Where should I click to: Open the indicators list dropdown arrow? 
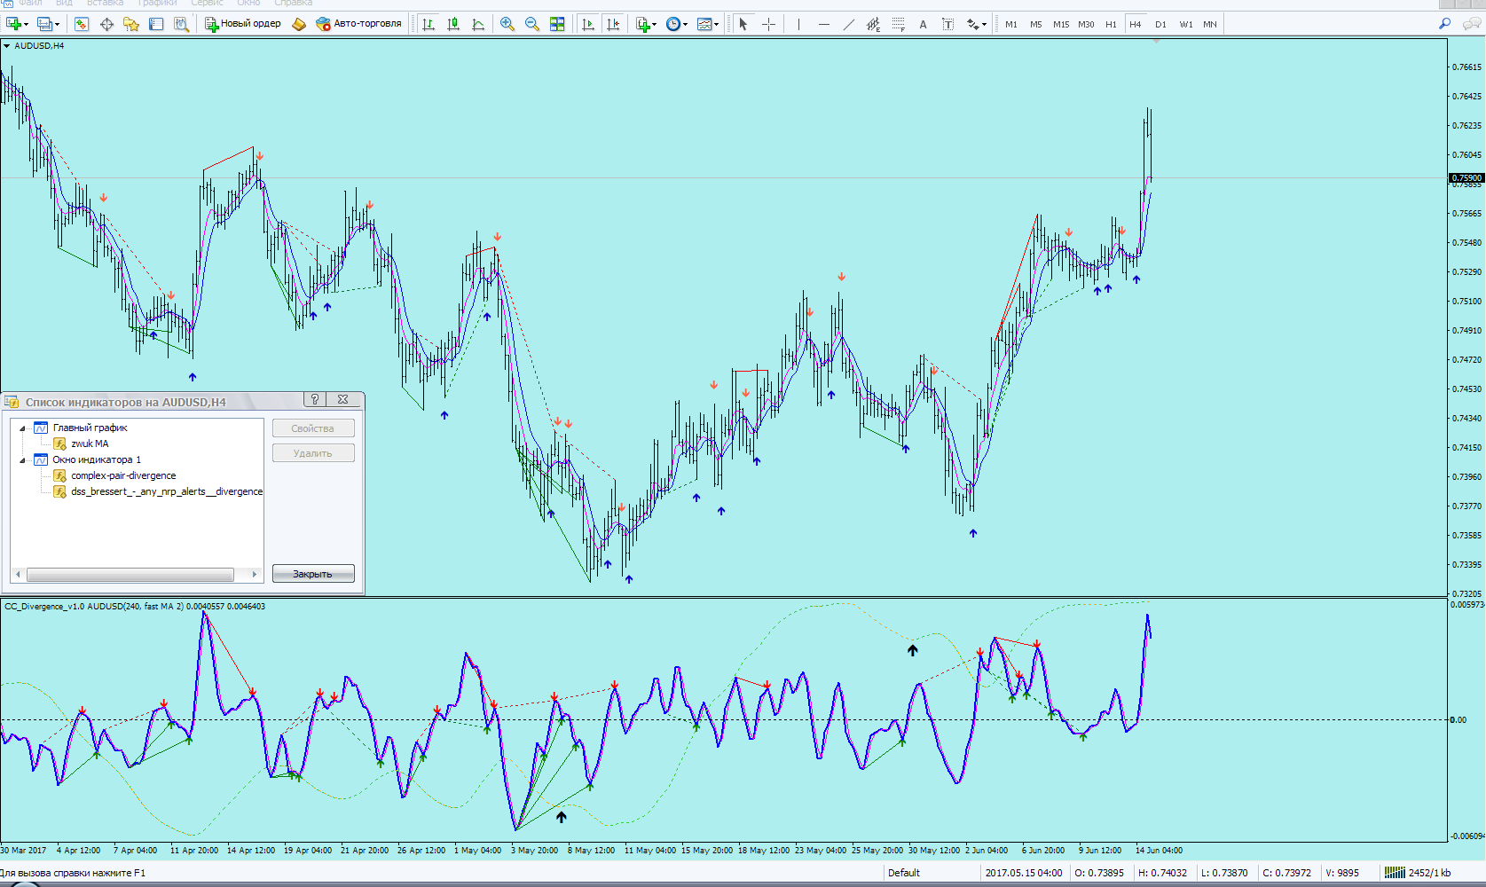pyautogui.click(x=655, y=25)
